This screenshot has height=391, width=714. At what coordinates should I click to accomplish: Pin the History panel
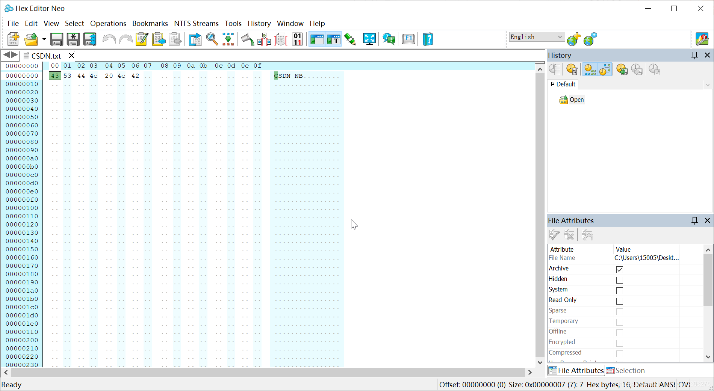click(x=694, y=55)
